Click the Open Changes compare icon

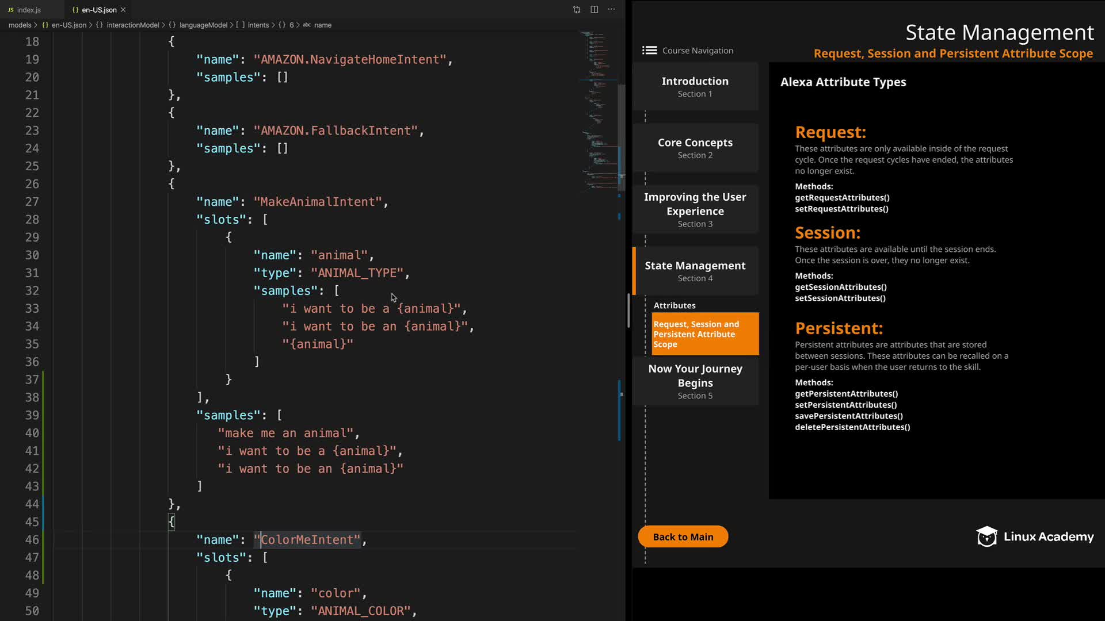coord(577,10)
